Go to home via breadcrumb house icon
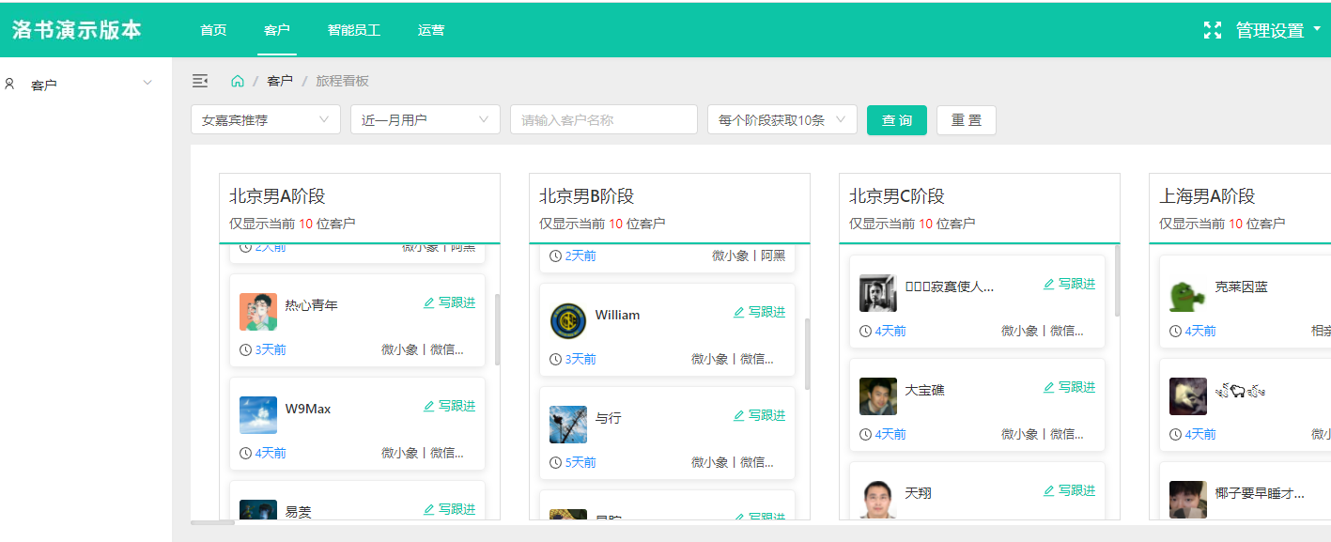Image resolution: width=1331 pixels, height=542 pixels. [238, 81]
